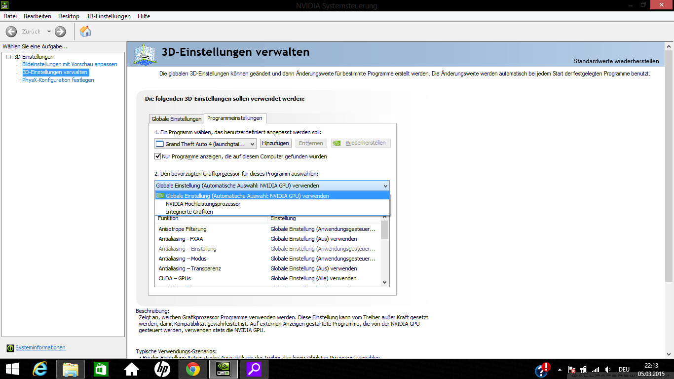Click the NVIDIA window title bar icon
This screenshot has width=674, height=379.
pyautogui.click(x=4, y=5)
